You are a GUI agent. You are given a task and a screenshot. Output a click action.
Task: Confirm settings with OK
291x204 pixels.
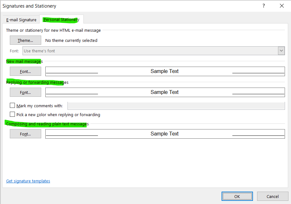[x=237, y=196]
